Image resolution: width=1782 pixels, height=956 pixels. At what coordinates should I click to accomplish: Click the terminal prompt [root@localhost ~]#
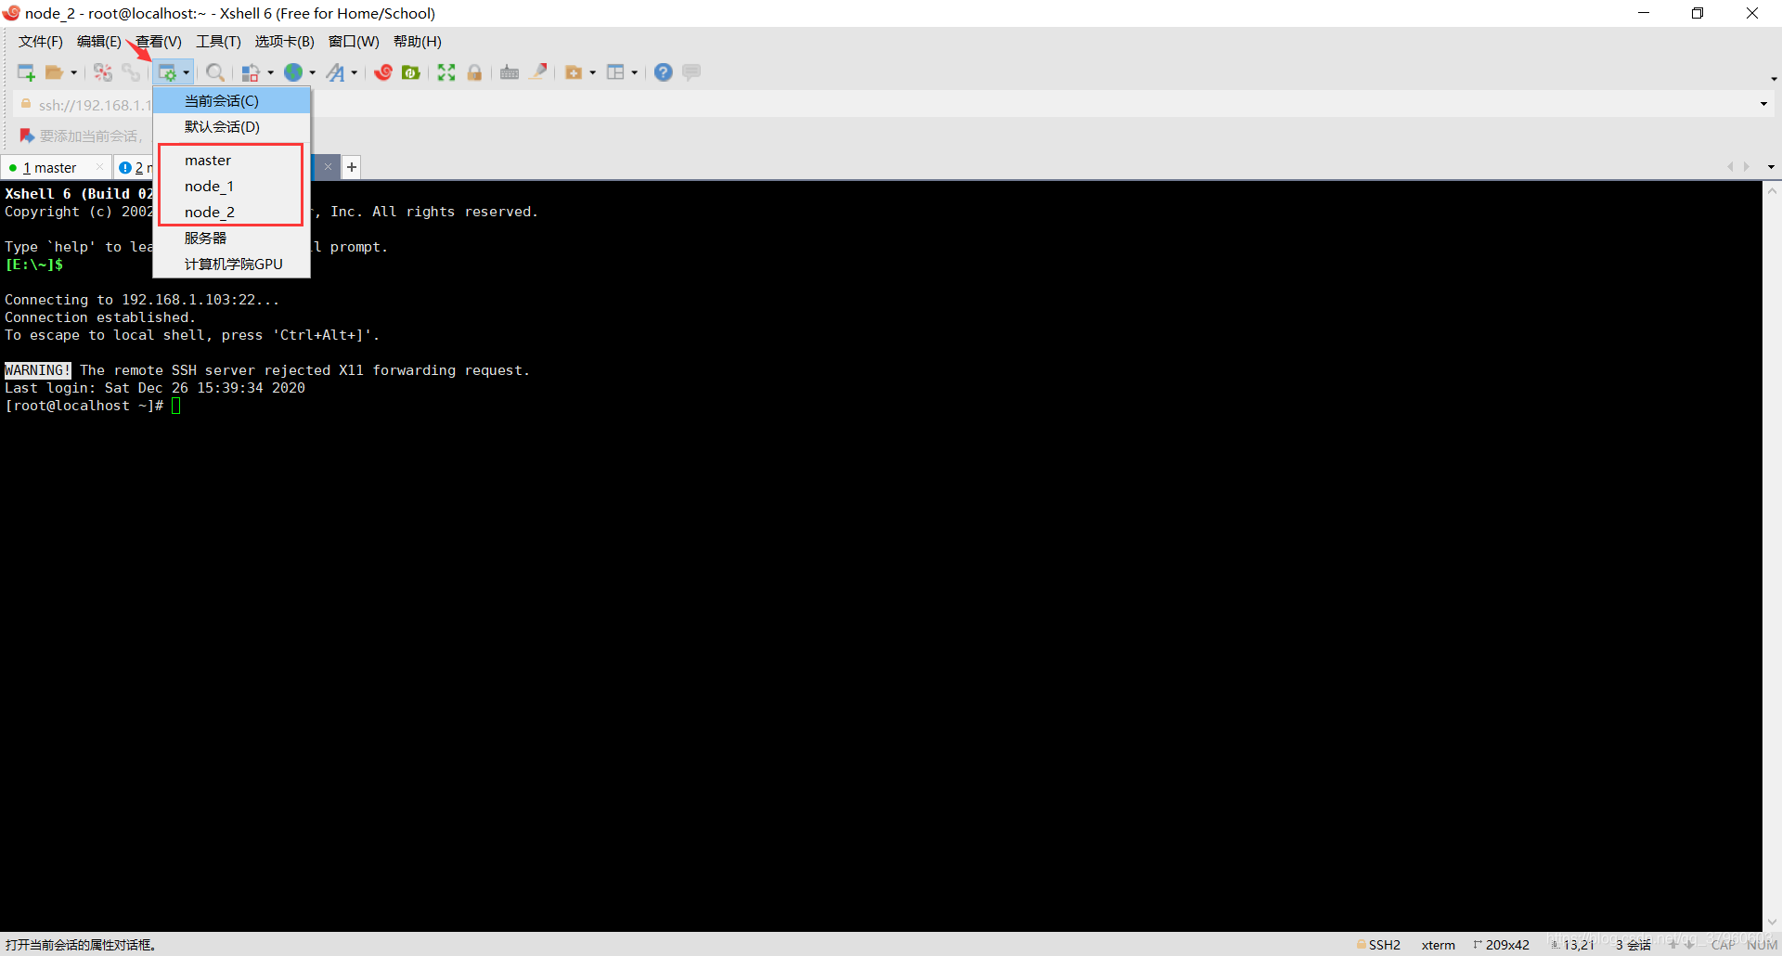pos(84,406)
